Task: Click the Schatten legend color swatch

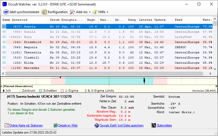Action: (x=40, y=91)
